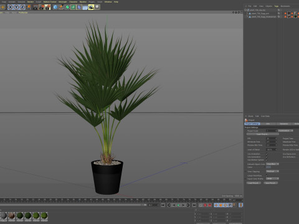Toggle the Y axis lock
The height and width of the screenshot is (224, 299).
(x=16, y=7)
